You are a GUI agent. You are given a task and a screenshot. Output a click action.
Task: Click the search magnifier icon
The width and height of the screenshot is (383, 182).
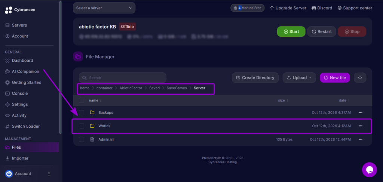85,78
